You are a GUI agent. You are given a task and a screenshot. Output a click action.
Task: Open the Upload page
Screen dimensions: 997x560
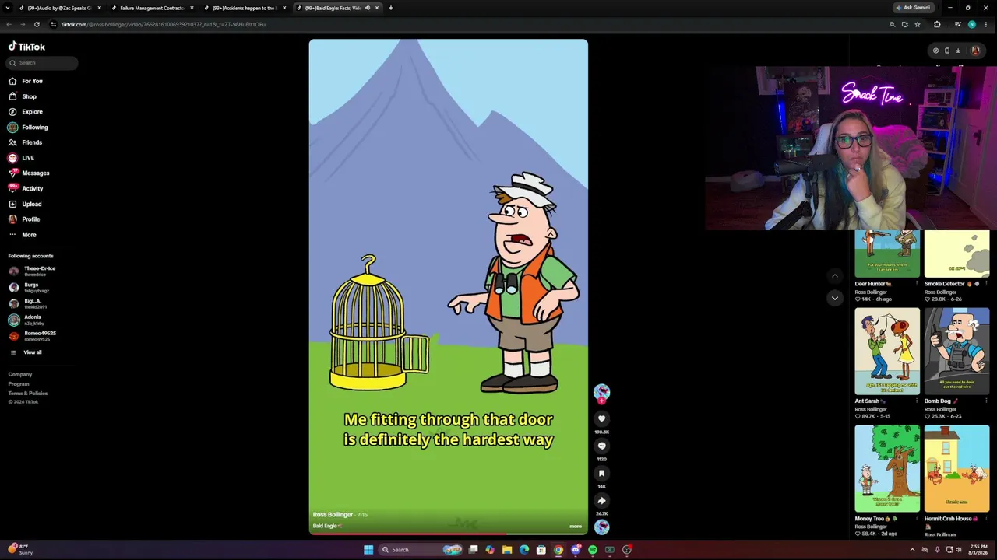point(25,204)
